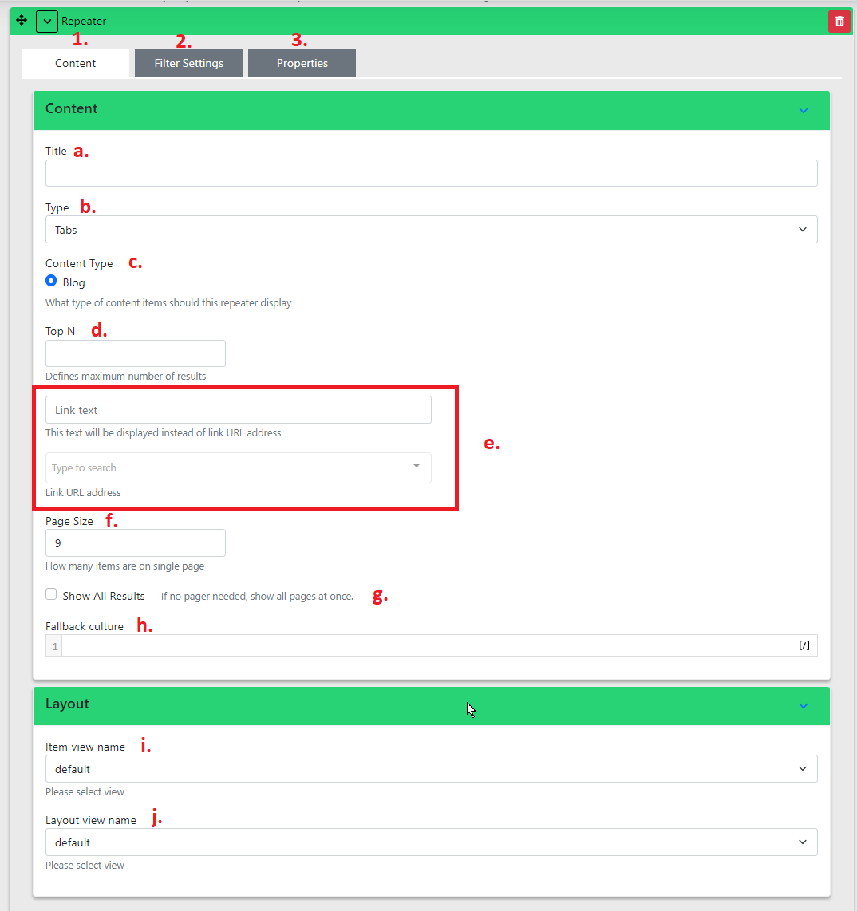Collapse the Layout section chevron
The height and width of the screenshot is (911, 857).
coord(804,705)
